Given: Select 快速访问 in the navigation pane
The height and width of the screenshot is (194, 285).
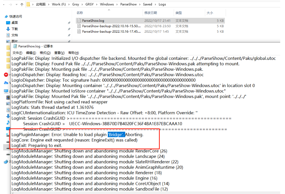Looking at the screenshot, I should point(16,17).
